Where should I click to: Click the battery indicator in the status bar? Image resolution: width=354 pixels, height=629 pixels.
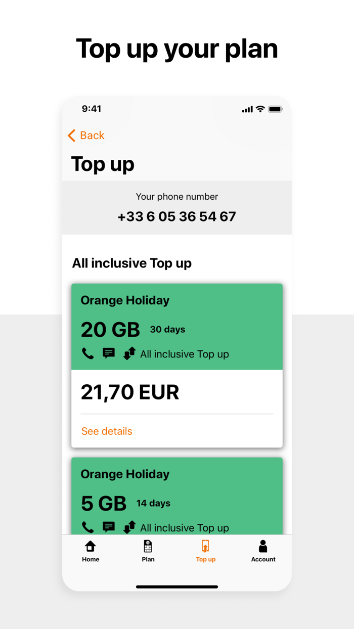pyautogui.click(x=276, y=109)
